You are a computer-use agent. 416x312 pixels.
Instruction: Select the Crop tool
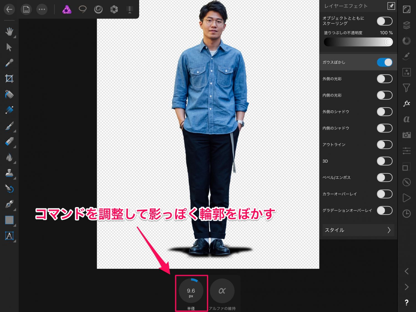(x=9, y=78)
